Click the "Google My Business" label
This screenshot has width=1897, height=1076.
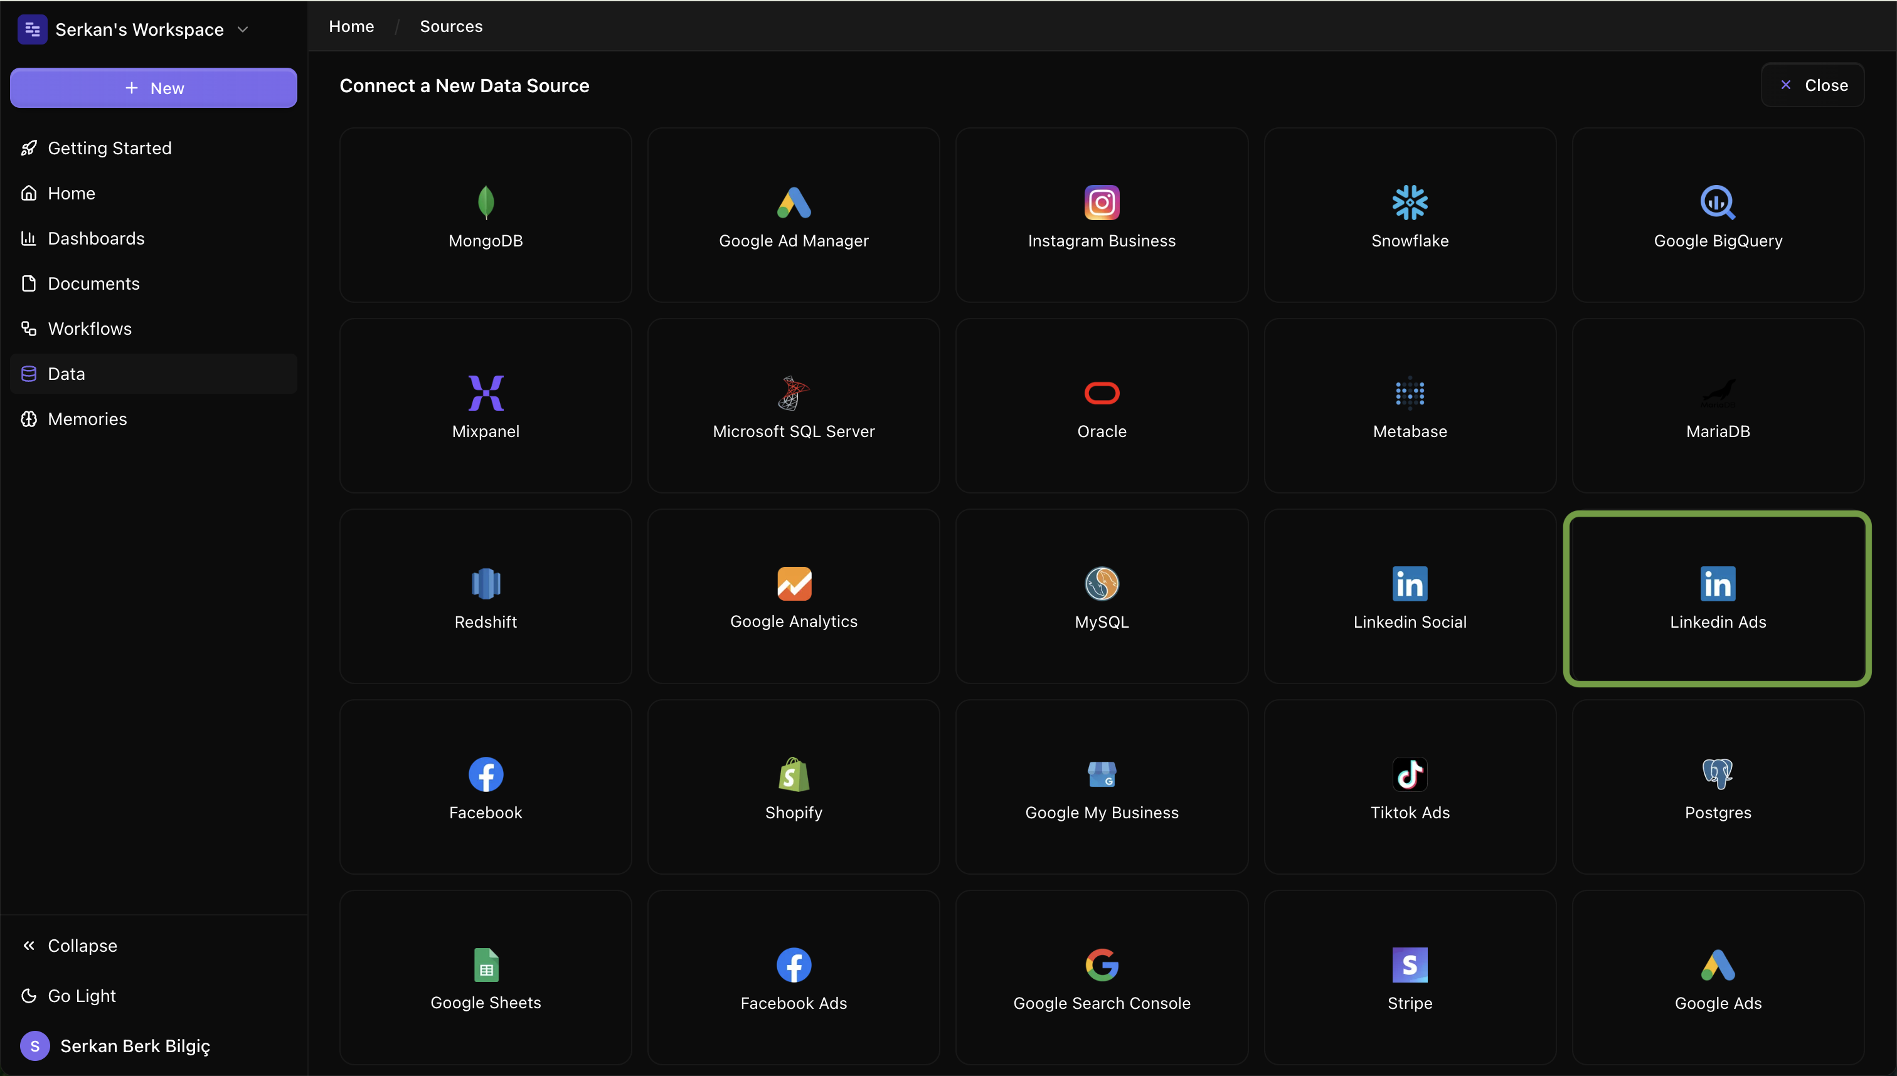click(x=1102, y=813)
